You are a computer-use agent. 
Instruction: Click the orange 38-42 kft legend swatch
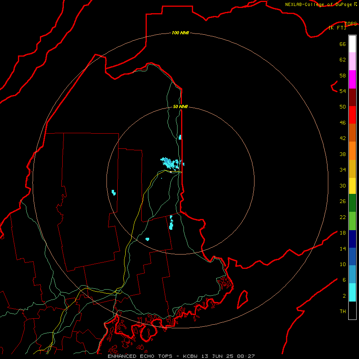352,151
